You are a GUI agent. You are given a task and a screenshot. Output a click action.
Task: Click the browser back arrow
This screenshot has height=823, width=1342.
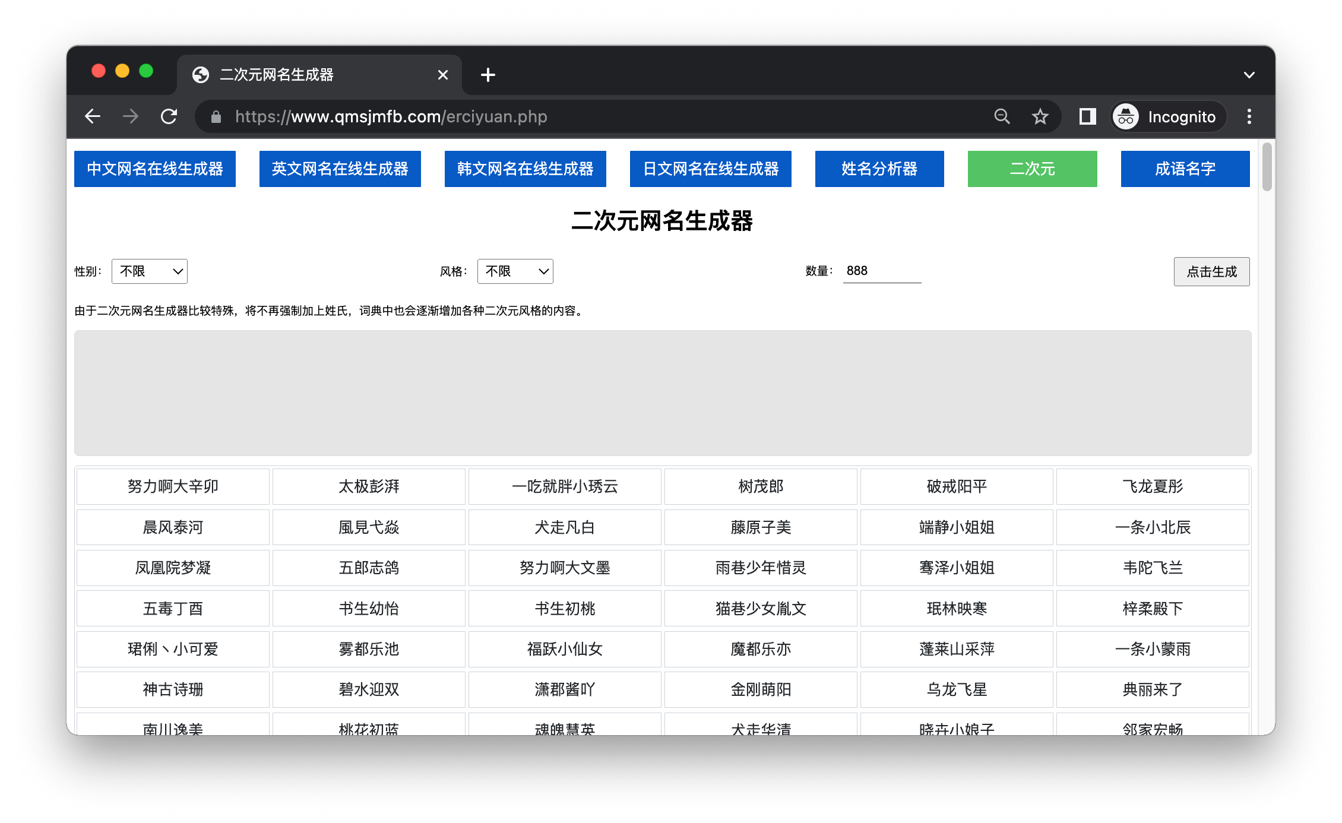93,116
